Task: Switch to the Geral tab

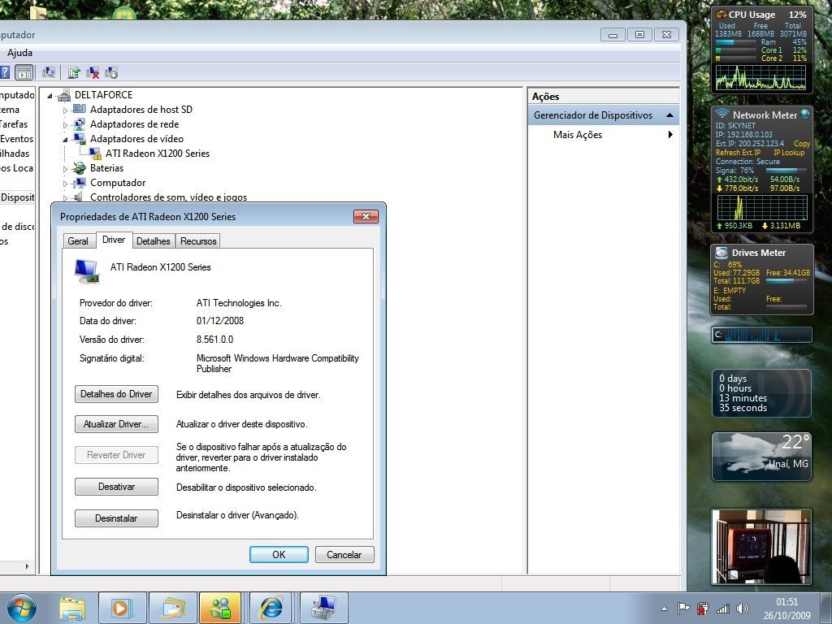Action: point(78,240)
